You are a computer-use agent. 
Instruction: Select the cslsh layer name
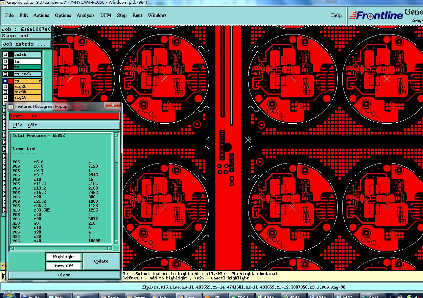(x=27, y=54)
